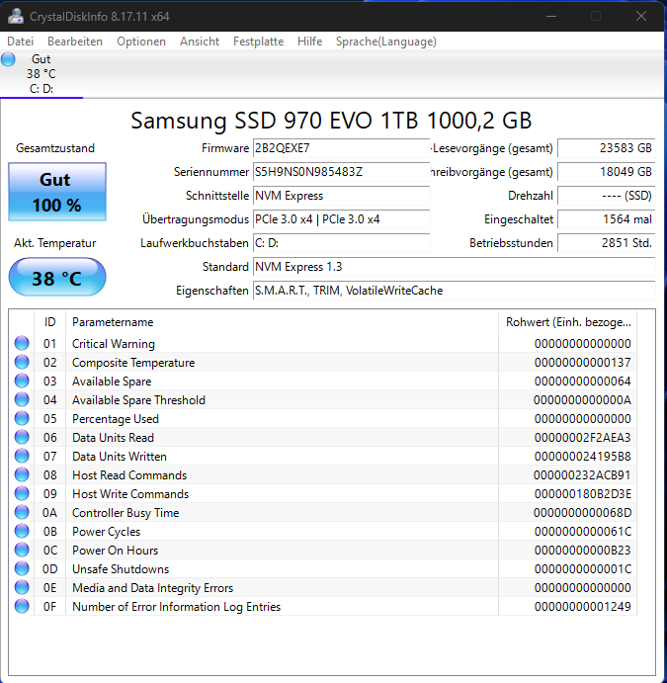The width and height of the screenshot is (667, 683).
Task: Select the blue disk status orb above 'Gut'
Action: (x=8, y=59)
